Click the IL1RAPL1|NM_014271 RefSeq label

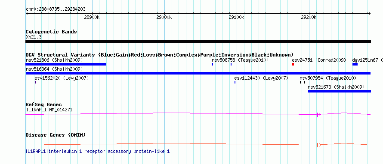pyautogui.click(x=49, y=110)
